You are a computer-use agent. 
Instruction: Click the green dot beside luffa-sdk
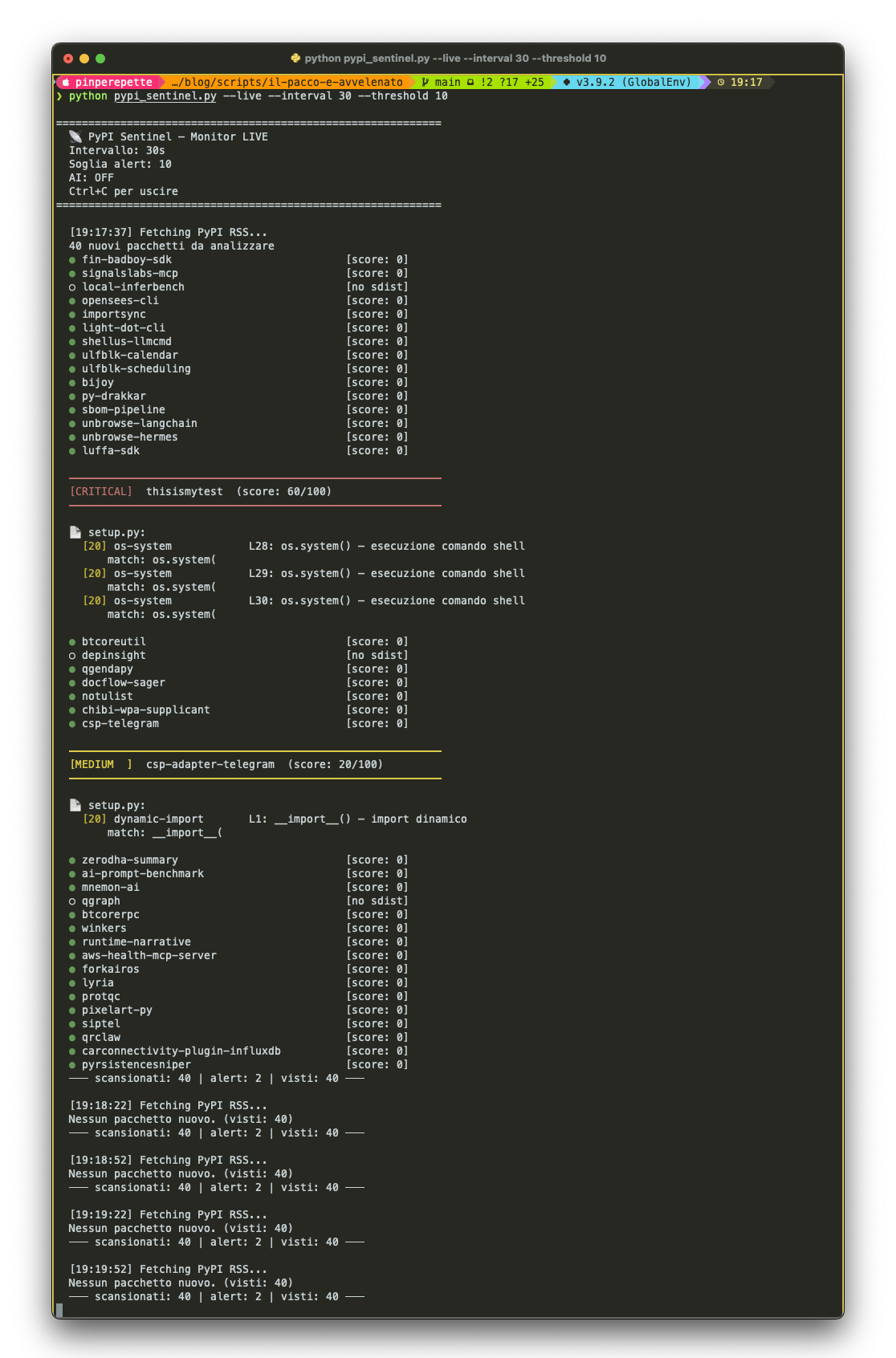tap(72, 451)
